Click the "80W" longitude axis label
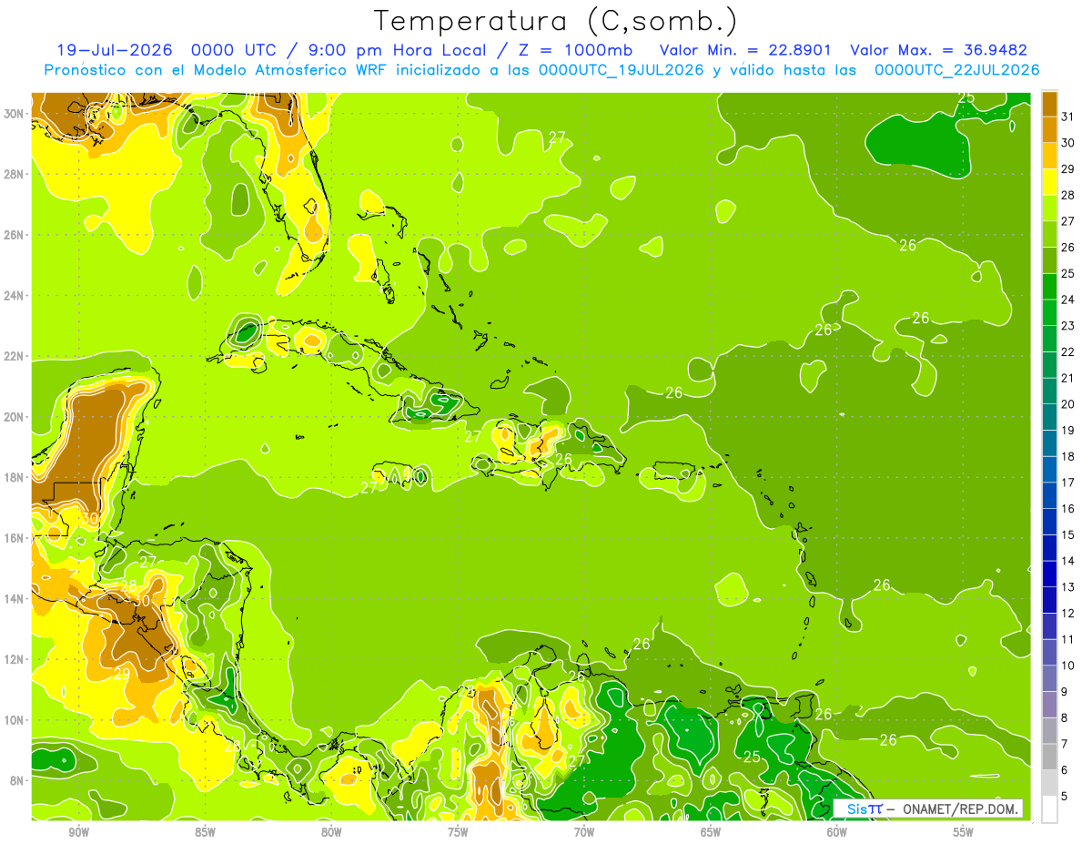The image size is (1092, 844). point(331,833)
